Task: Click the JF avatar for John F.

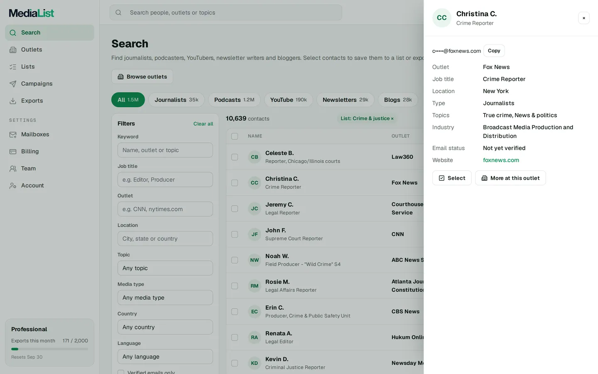Action: [255, 234]
